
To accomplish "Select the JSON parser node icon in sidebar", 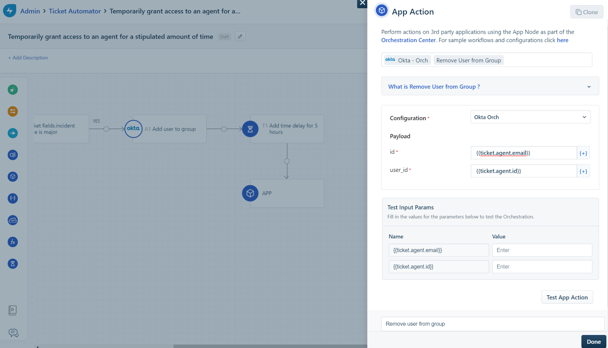I will [13, 198].
